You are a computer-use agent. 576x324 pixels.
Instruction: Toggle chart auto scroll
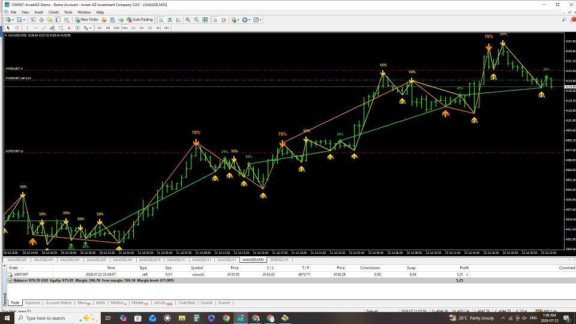[x=215, y=20]
